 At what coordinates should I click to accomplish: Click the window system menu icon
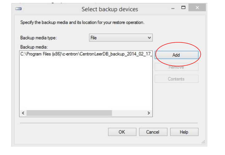coord(18,9)
